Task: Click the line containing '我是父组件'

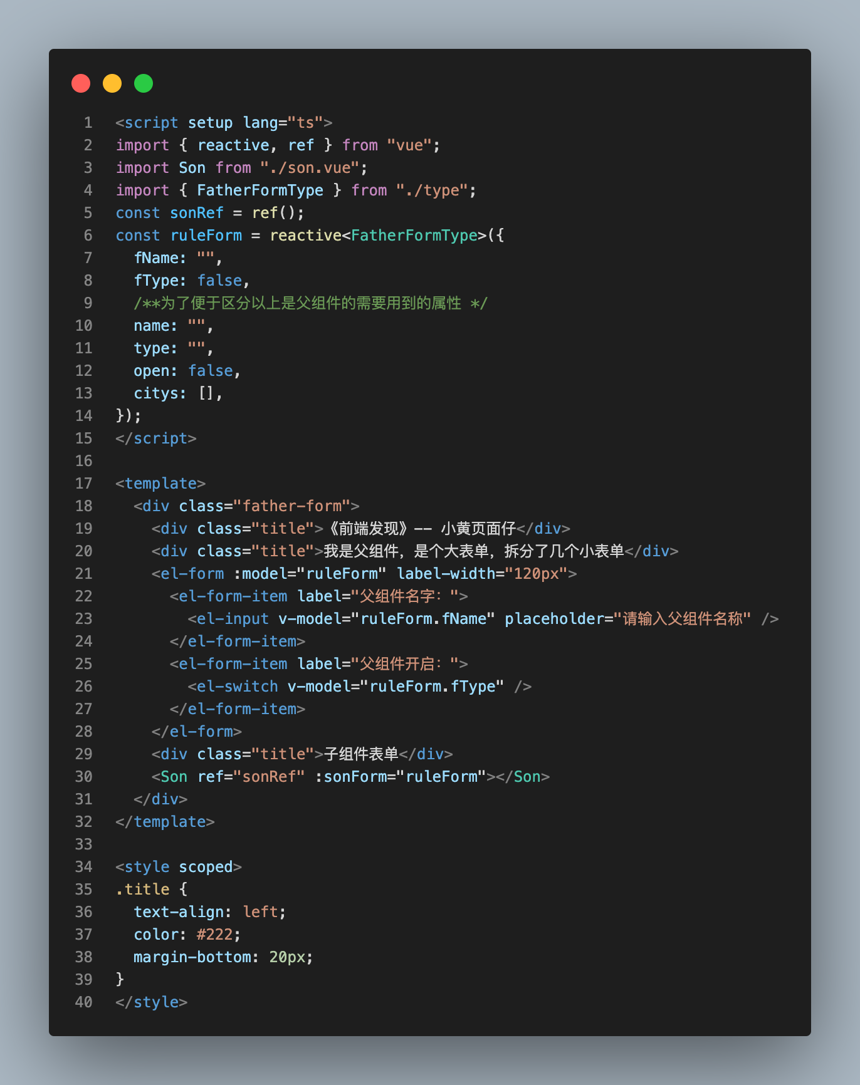Action: tap(415, 551)
